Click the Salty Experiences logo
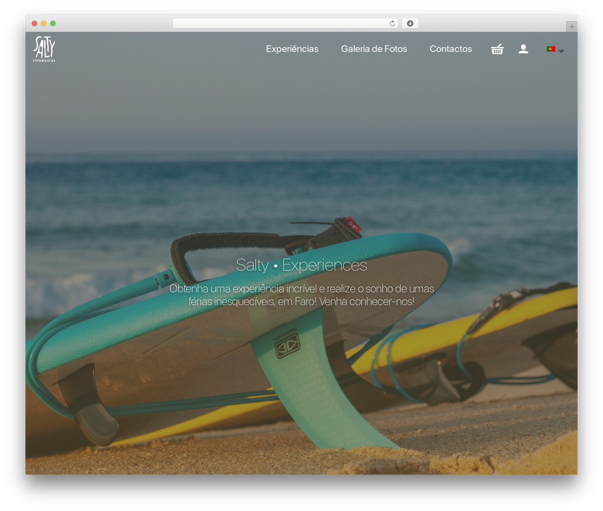This screenshot has height=511, width=603. point(44,49)
